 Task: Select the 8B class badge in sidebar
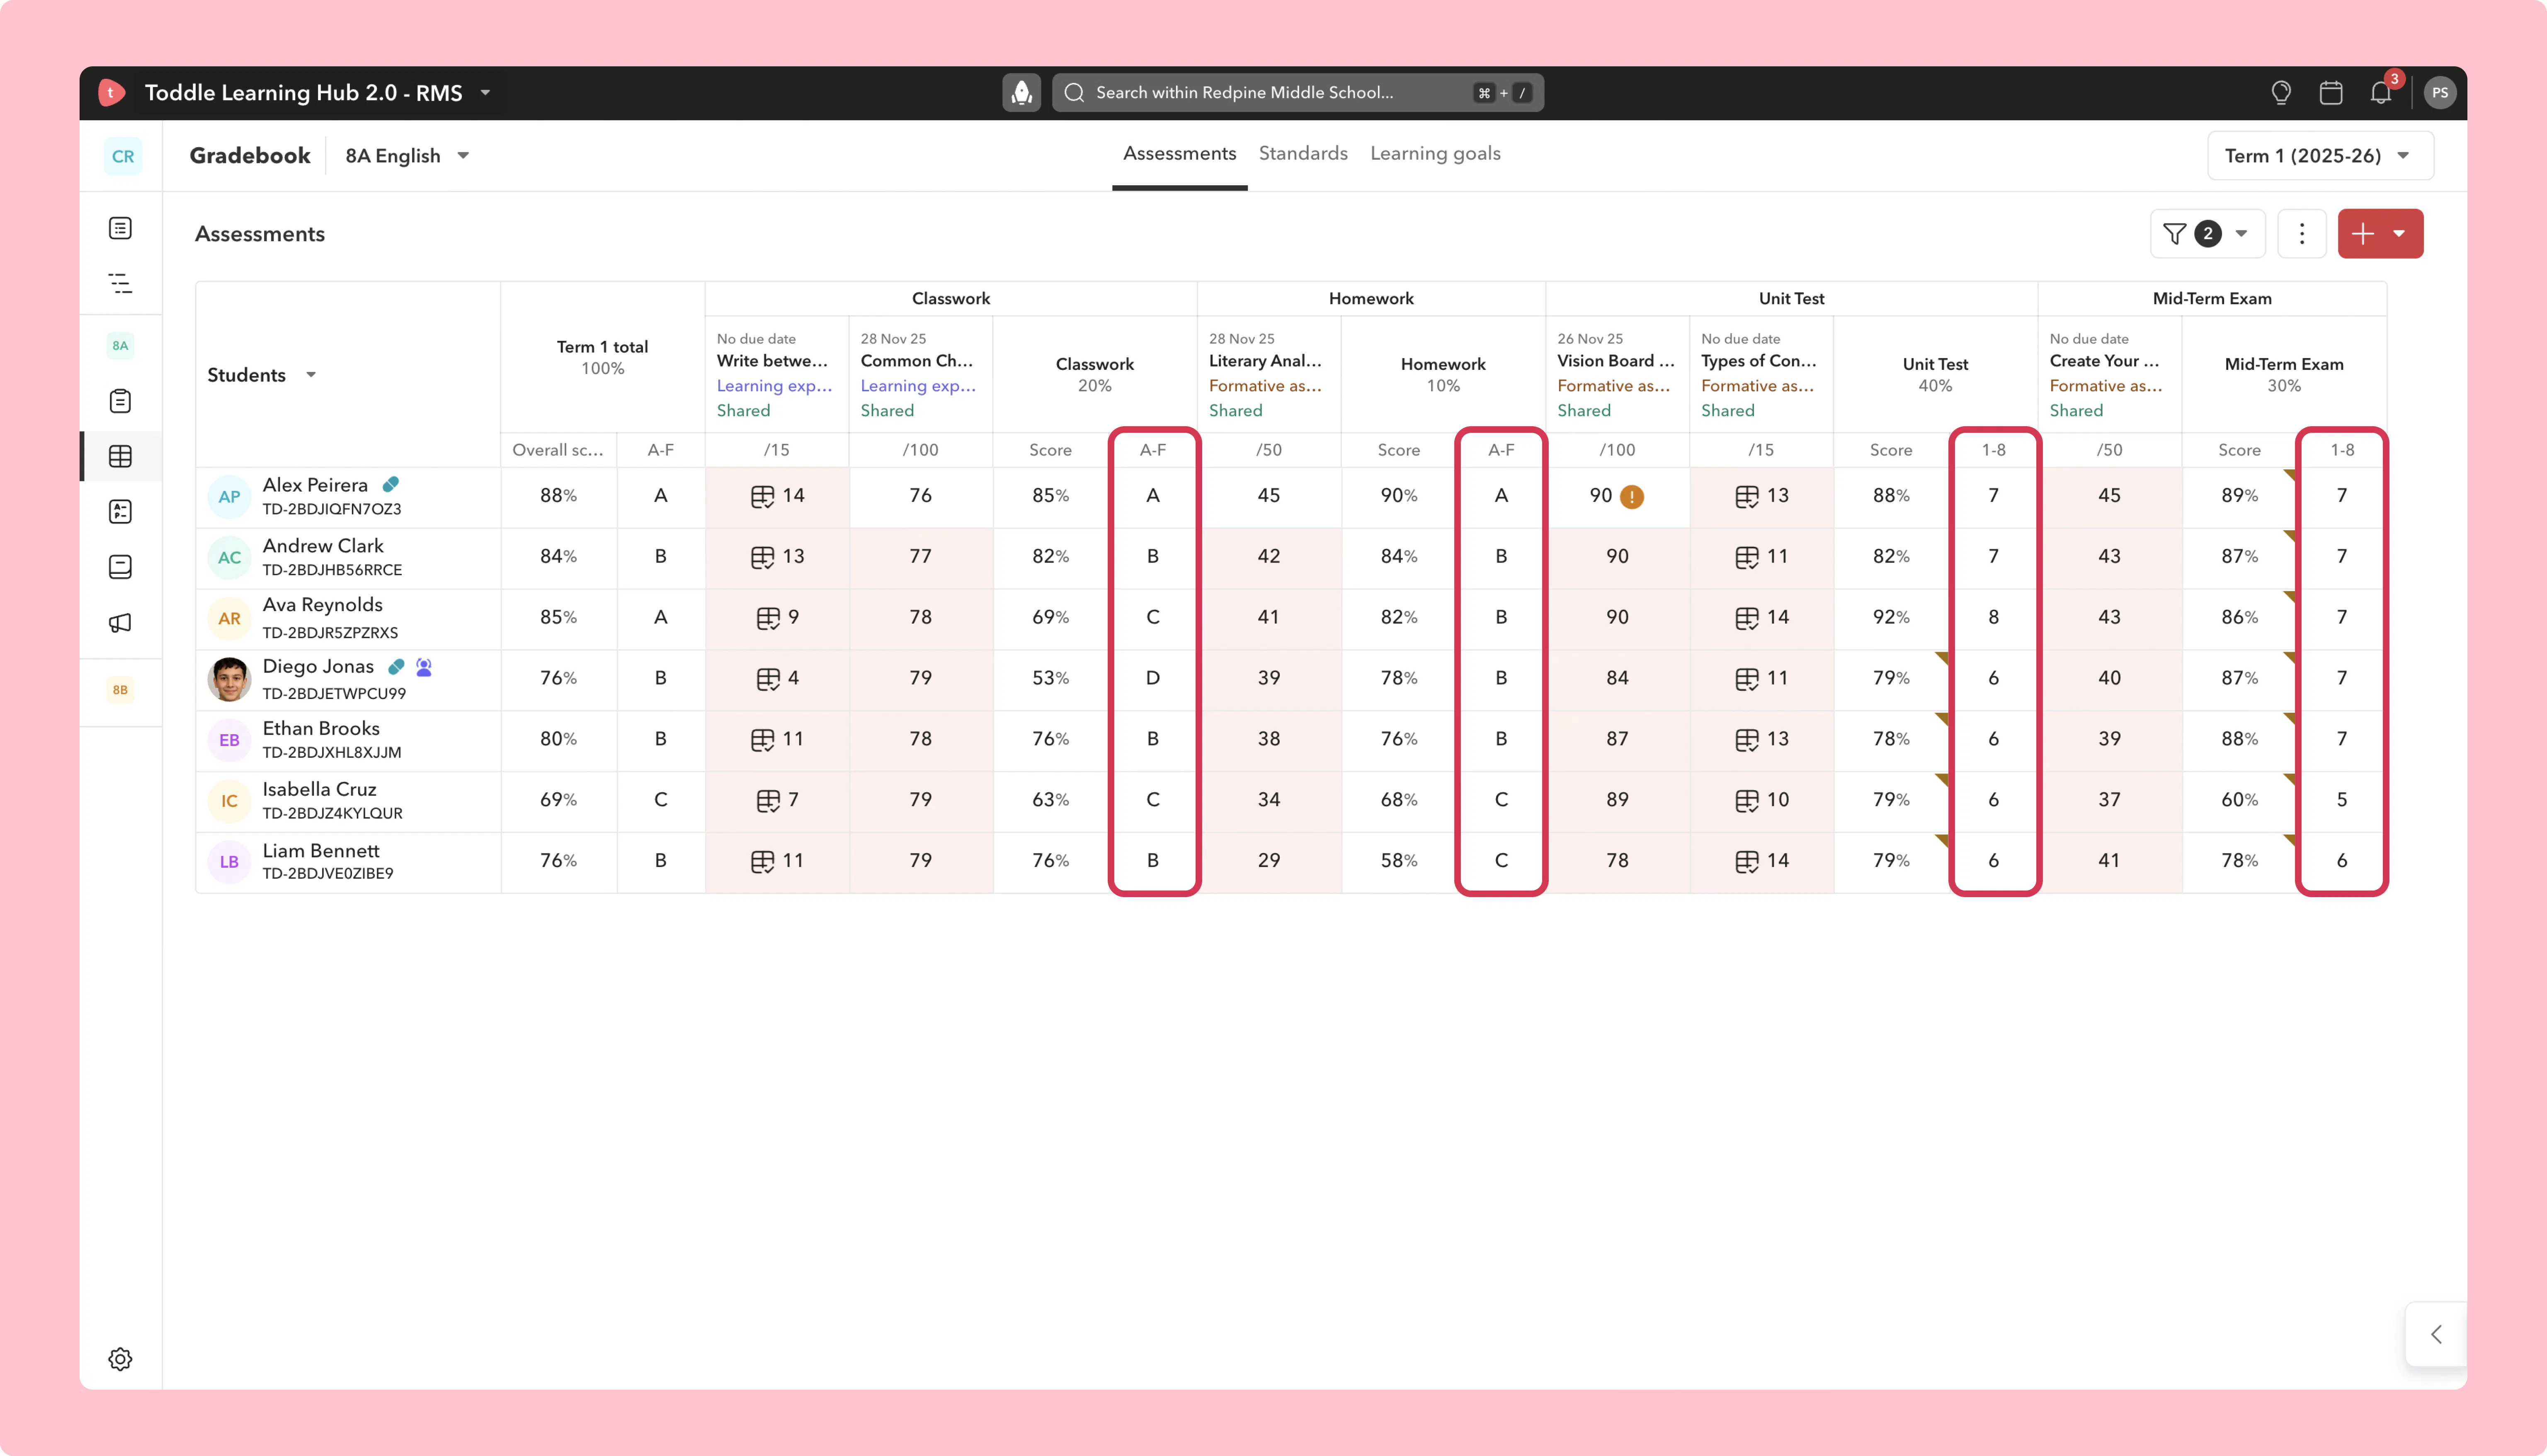tap(120, 689)
